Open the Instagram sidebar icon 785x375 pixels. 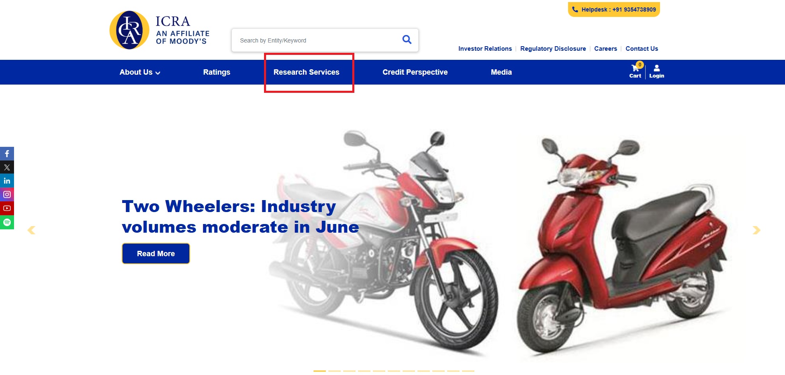pyautogui.click(x=7, y=194)
